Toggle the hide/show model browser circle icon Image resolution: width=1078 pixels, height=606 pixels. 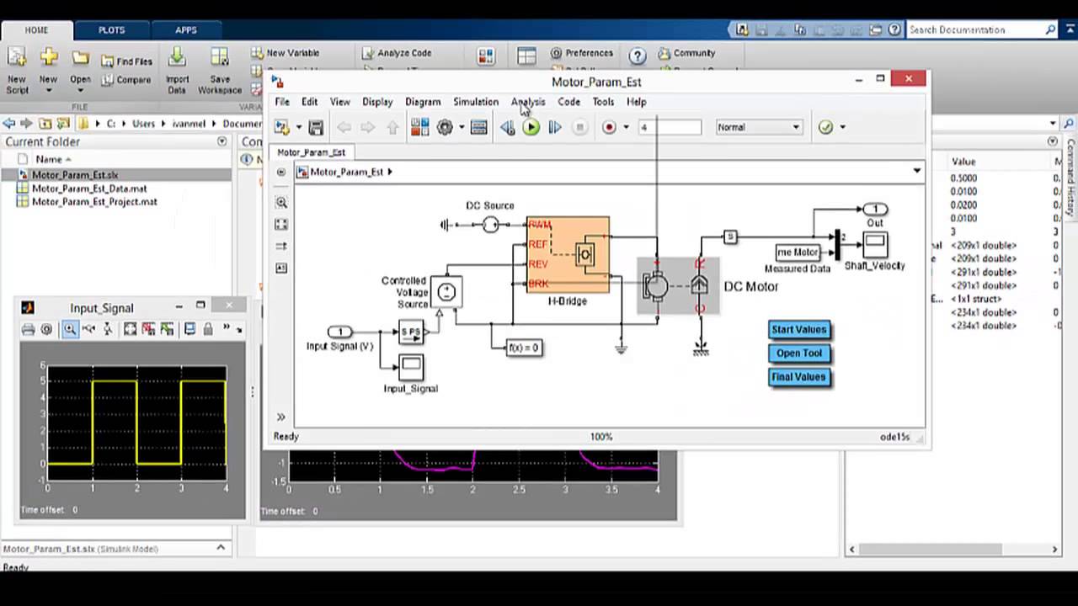[x=281, y=172]
